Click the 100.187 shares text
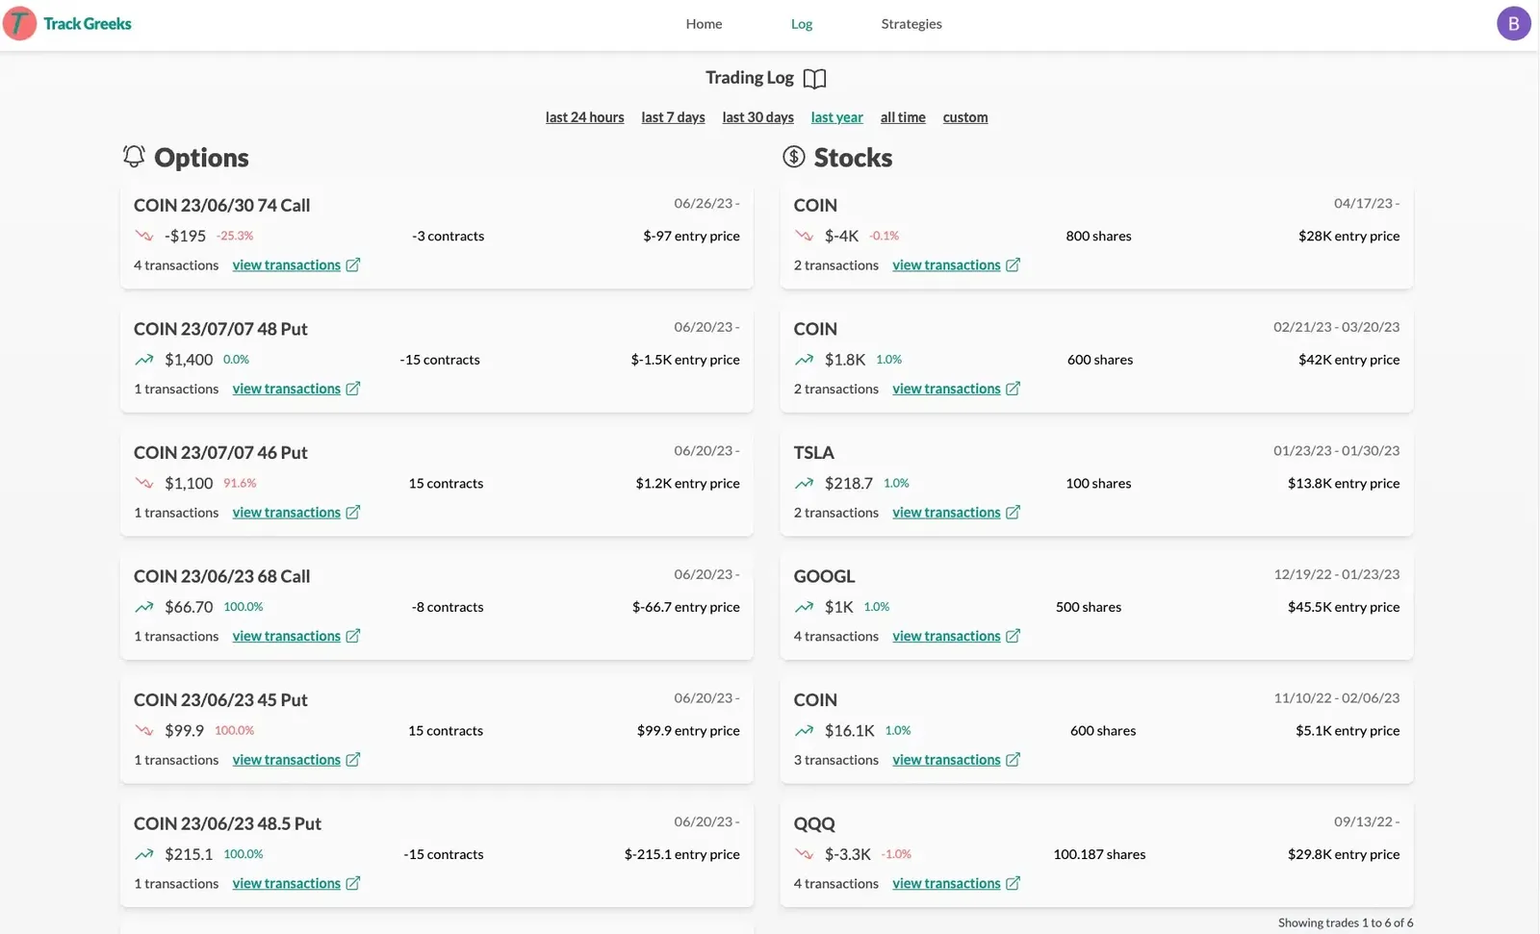This screenshot has height=934, width=1540. tap(1099, 854)
